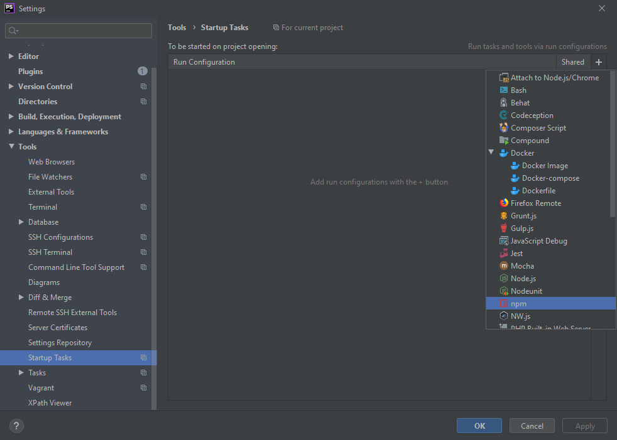Click the OK button

click(x=479, y=426)
